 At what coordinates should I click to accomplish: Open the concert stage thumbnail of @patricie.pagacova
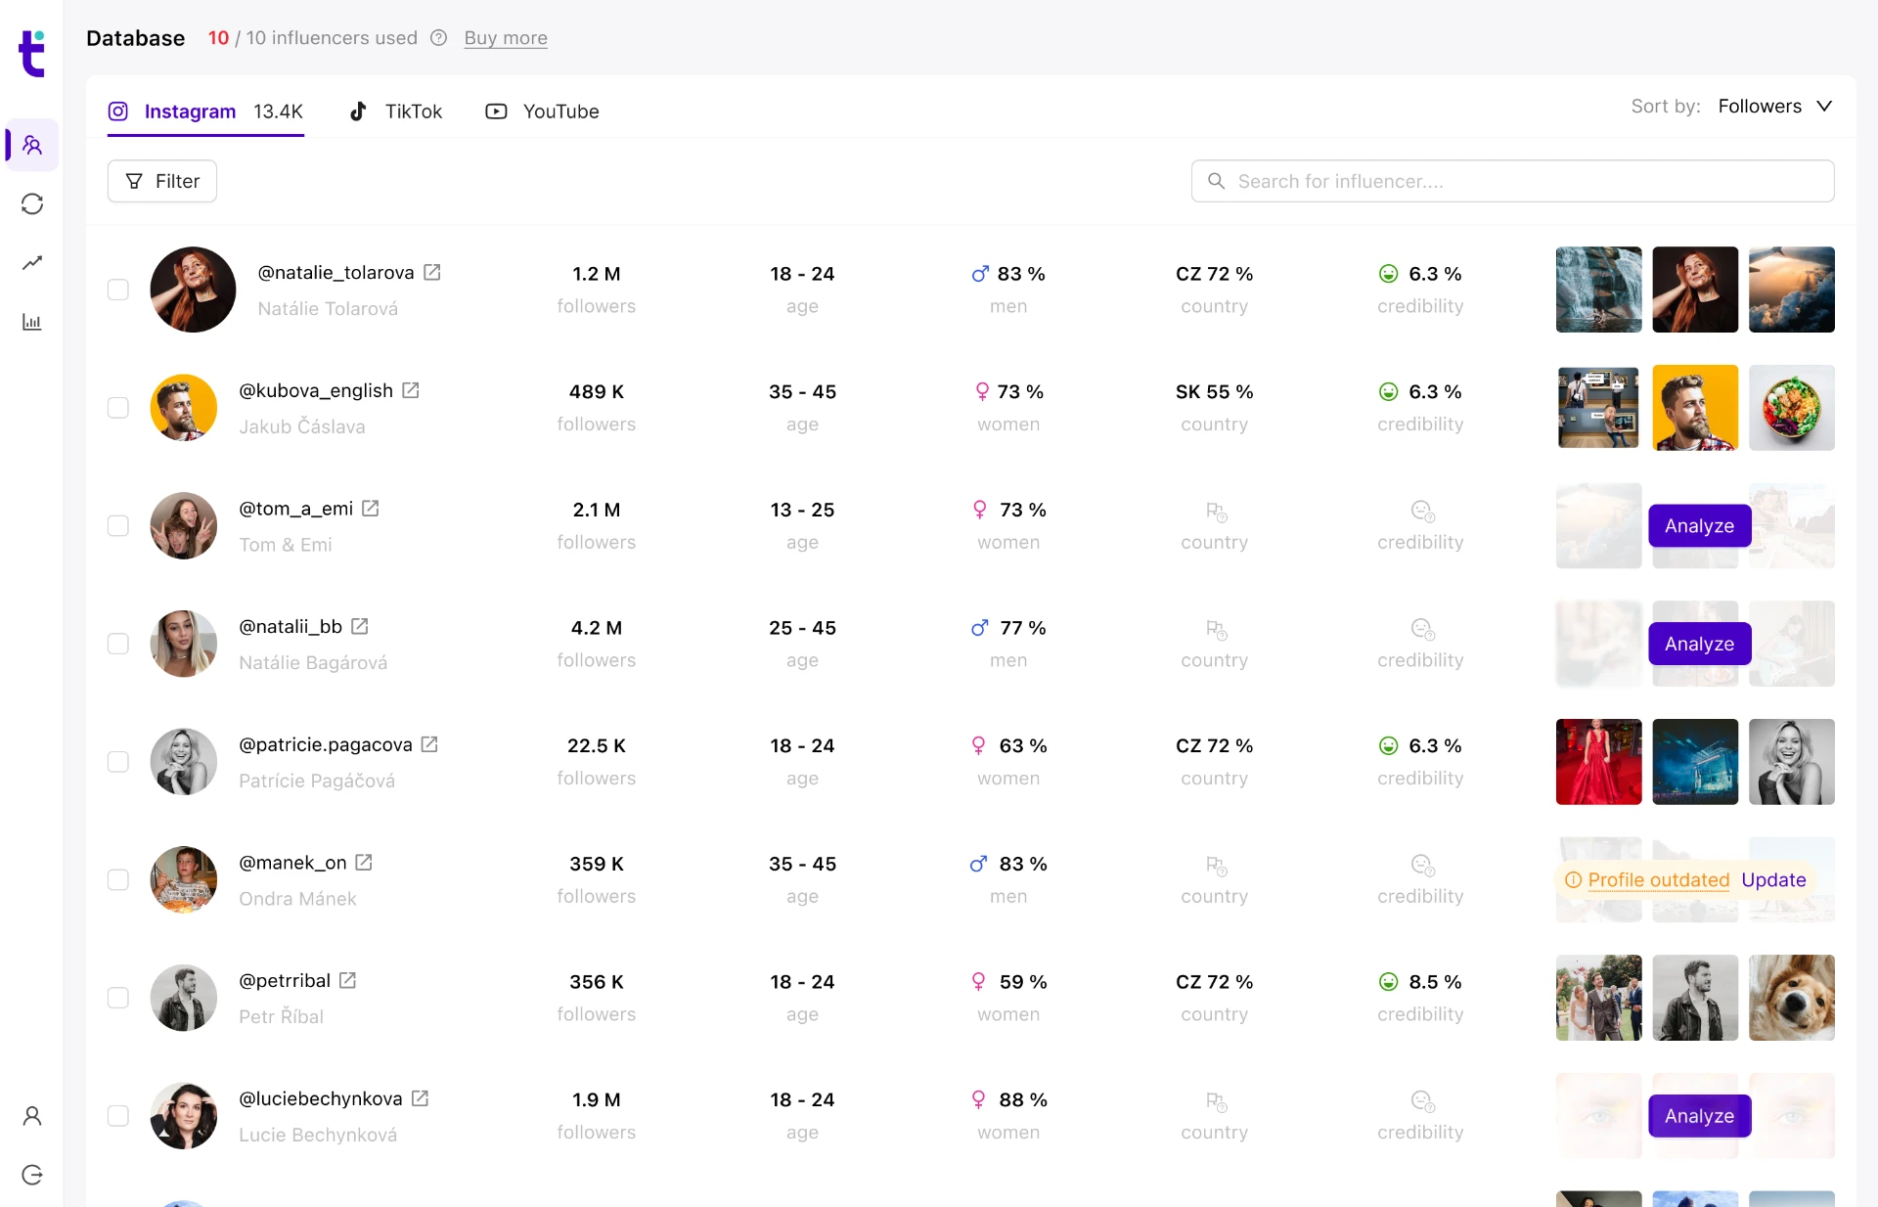coord(1695,762)
